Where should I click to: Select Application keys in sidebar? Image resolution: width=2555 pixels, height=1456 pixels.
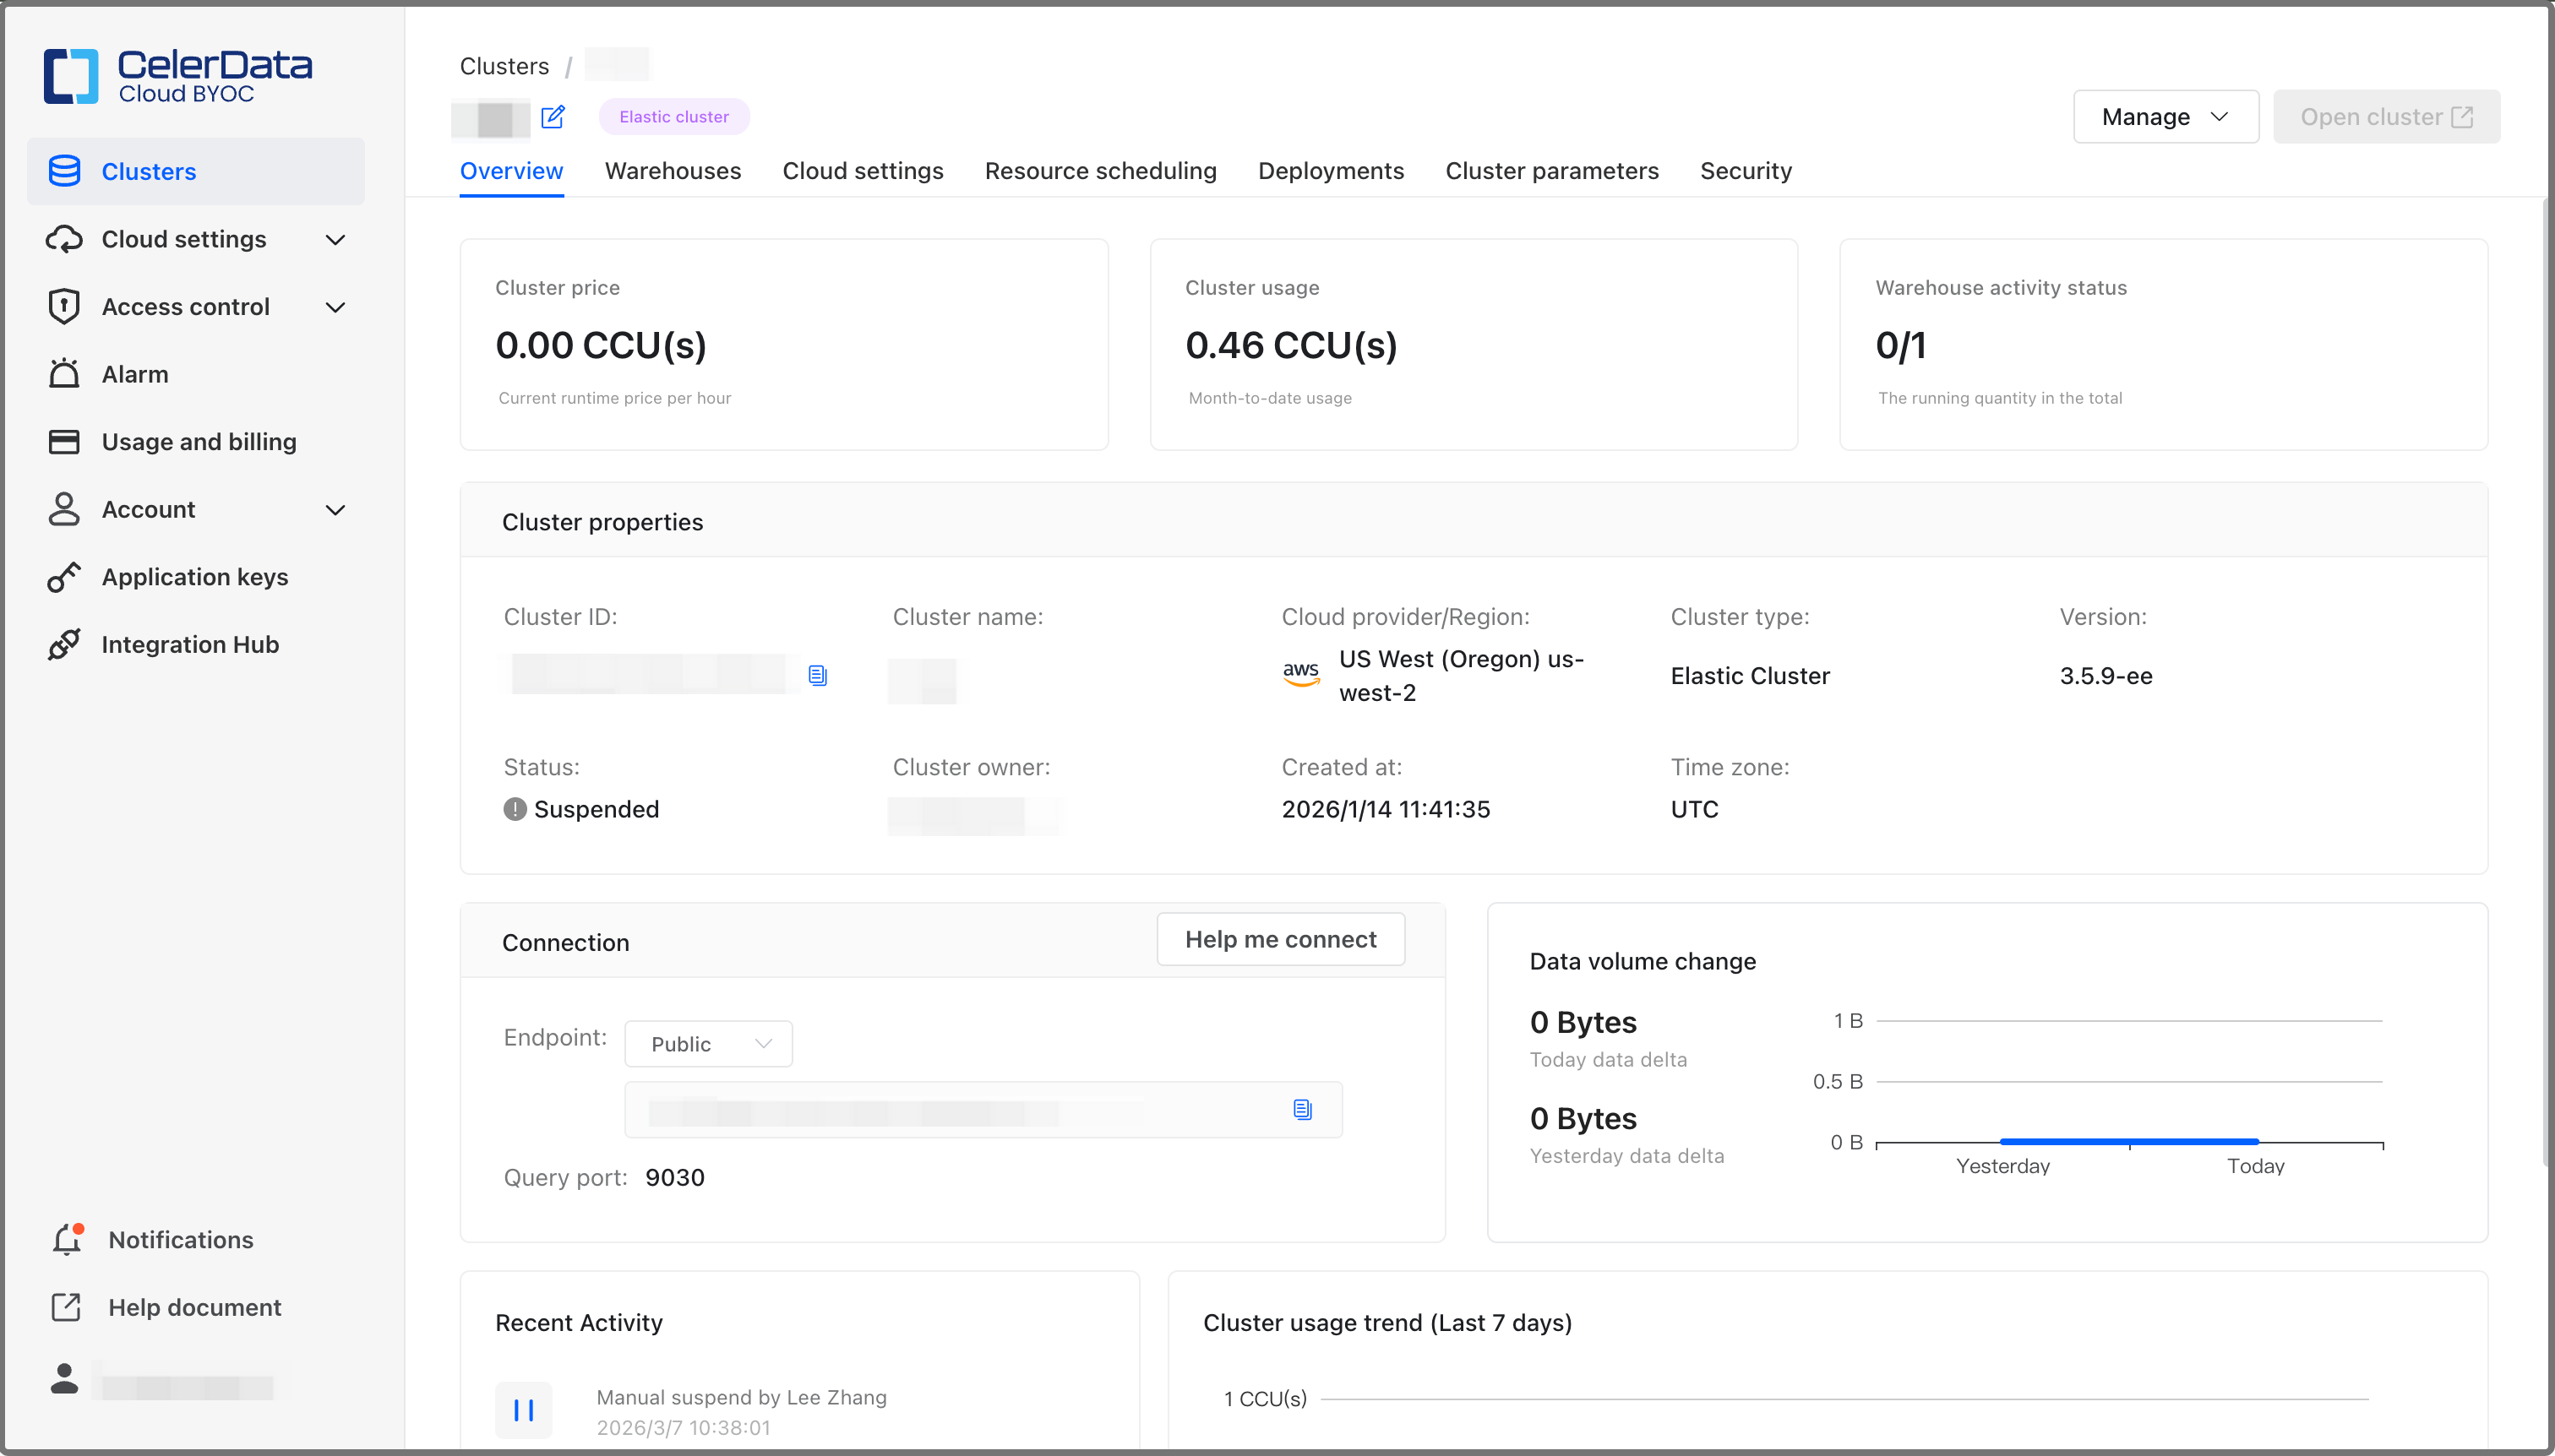194,577
